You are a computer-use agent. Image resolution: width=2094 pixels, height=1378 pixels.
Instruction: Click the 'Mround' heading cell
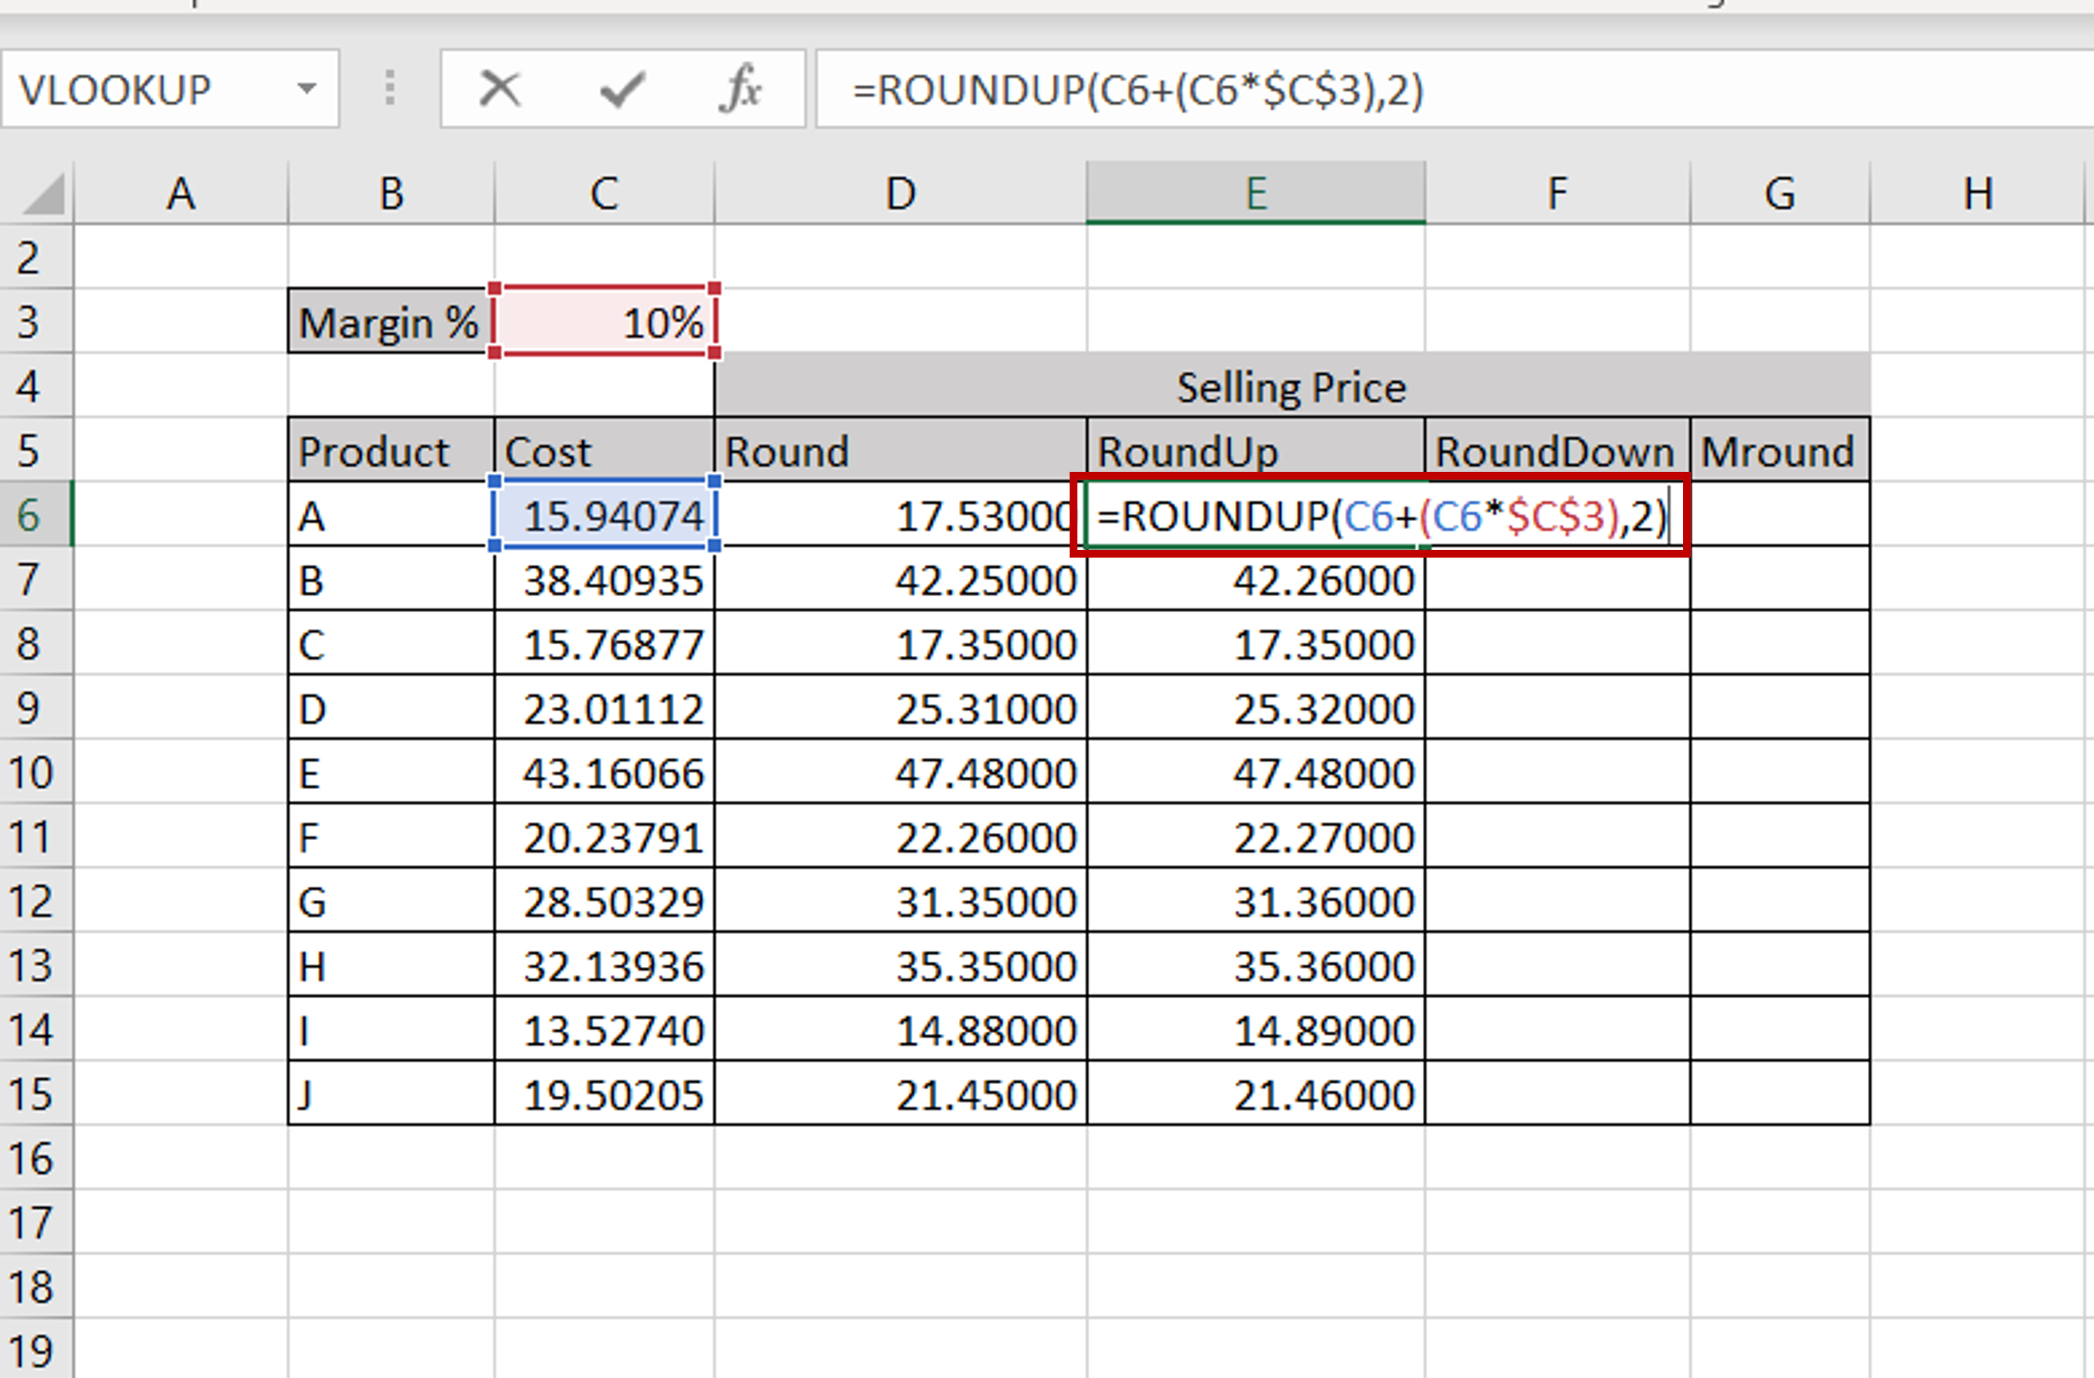pos(1780,450)
